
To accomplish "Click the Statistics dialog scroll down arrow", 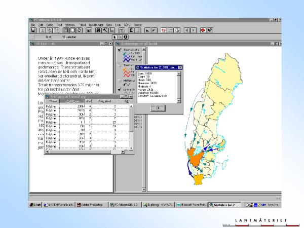I will coord(179,101).
